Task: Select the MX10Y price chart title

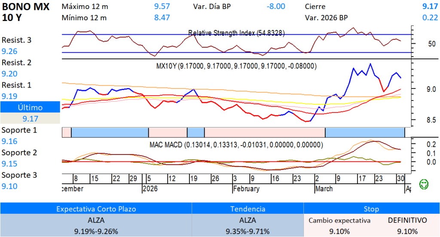Action: pos(236,66)
